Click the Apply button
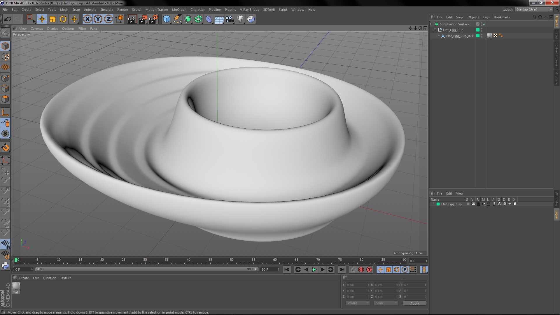This screenshot has width=560, height=315. [414, 303]
